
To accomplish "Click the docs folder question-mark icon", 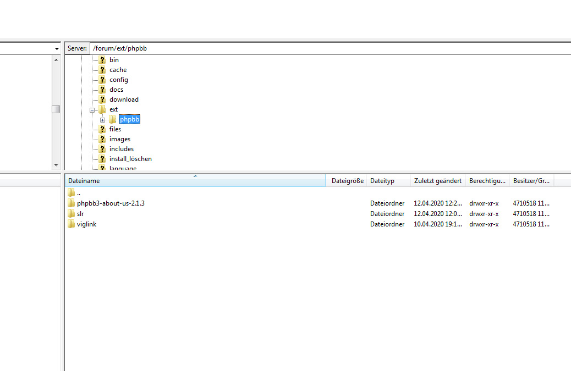I will 102,90.
